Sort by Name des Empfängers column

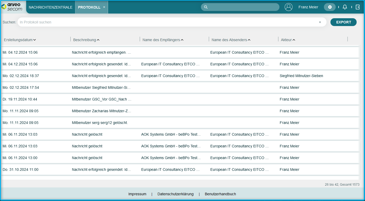click(x=163, y=40)
